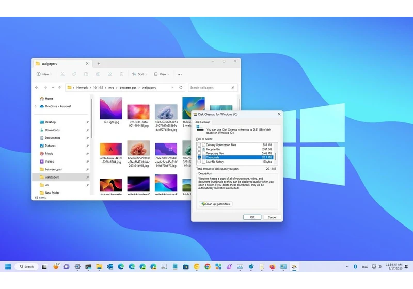
Task: Open the Windows Start menu
Action: click(8, 267)
